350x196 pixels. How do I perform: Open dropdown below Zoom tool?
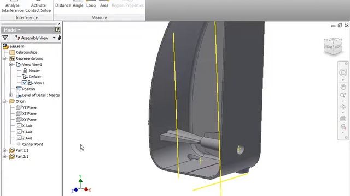343,101
